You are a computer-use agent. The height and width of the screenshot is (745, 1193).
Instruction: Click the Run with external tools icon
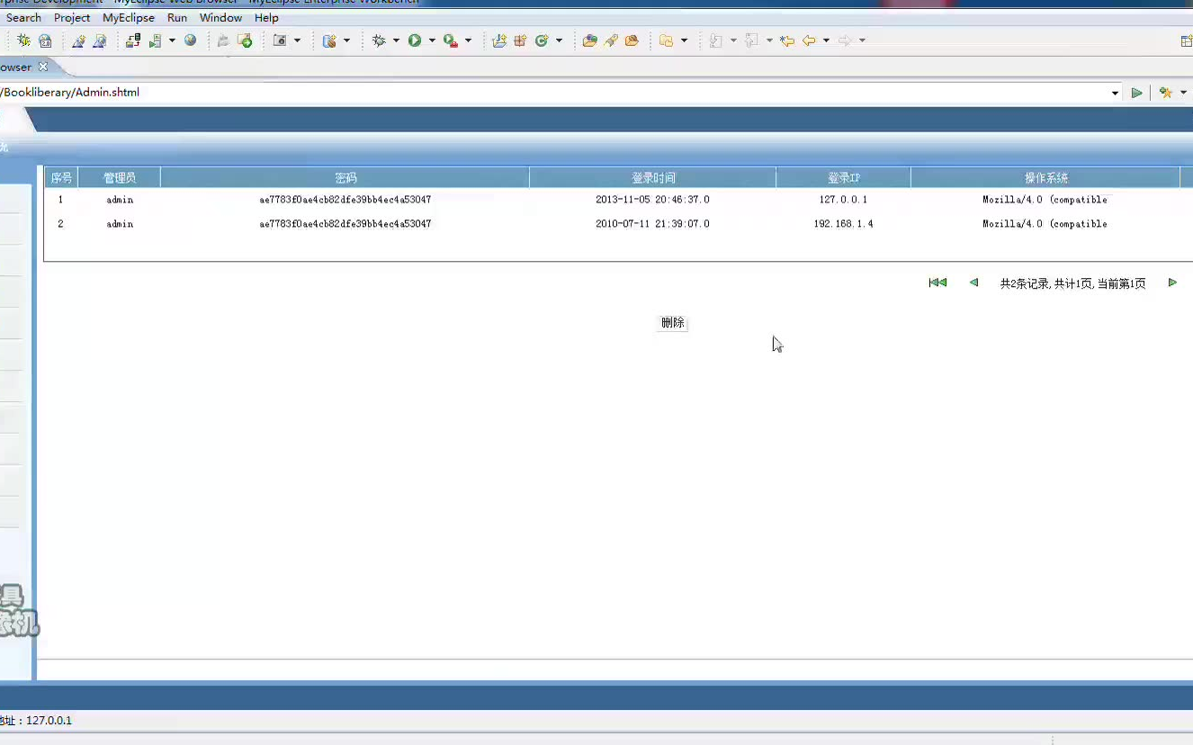(x=451, y=40)
